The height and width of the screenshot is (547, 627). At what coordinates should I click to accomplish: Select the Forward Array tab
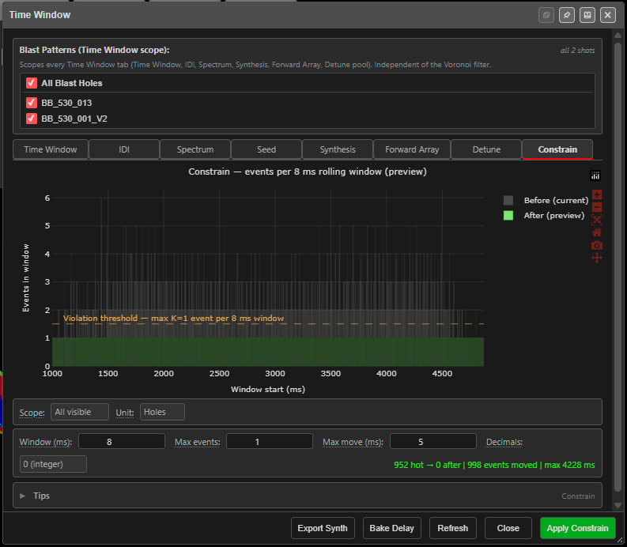click(x=412, y=149)
